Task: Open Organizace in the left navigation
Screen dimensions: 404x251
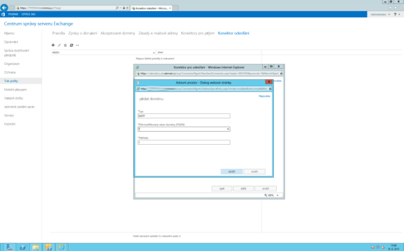Action: (12, 63)
